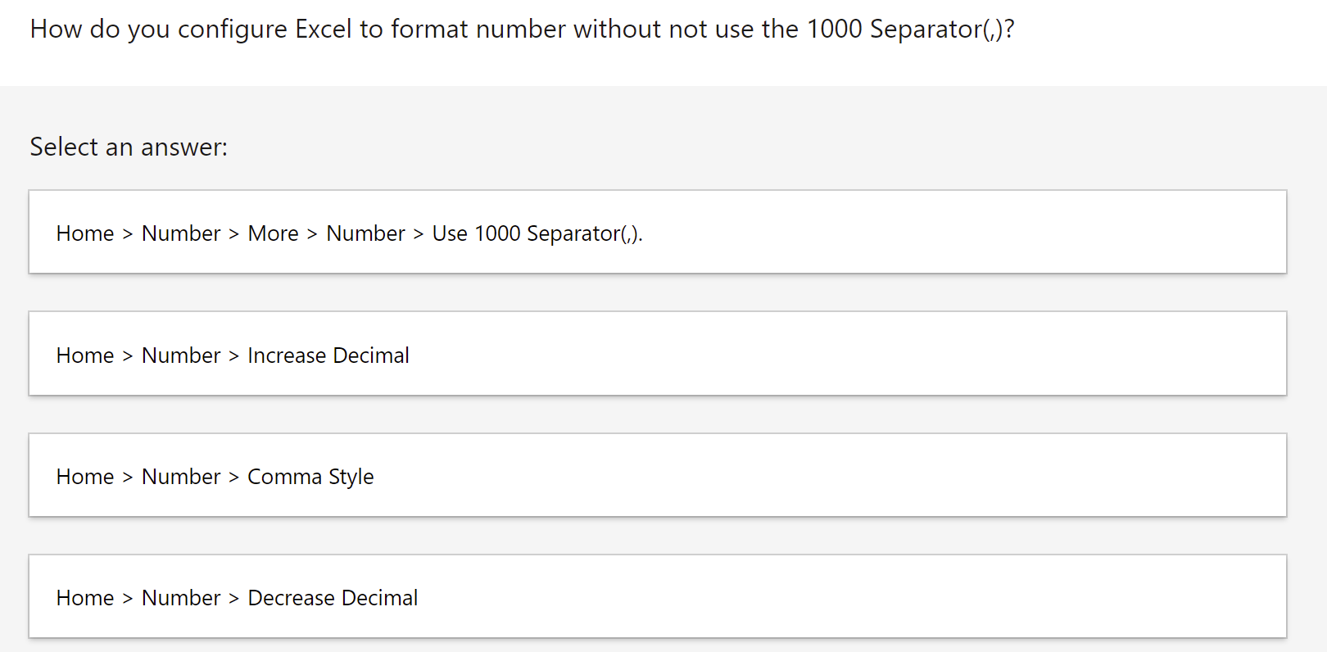Click the first ">" separator in the top answer

(x=128, y=233)
